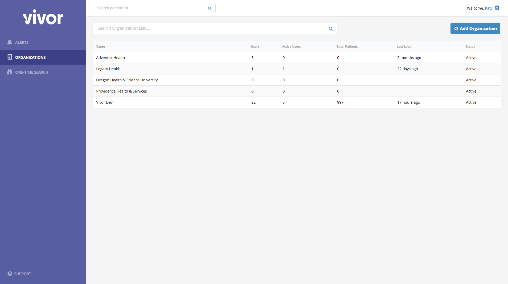Viewport: 508px width, 284px height.
Task: Select Oregon Health & Science University
Action: [x=297, y=80]
